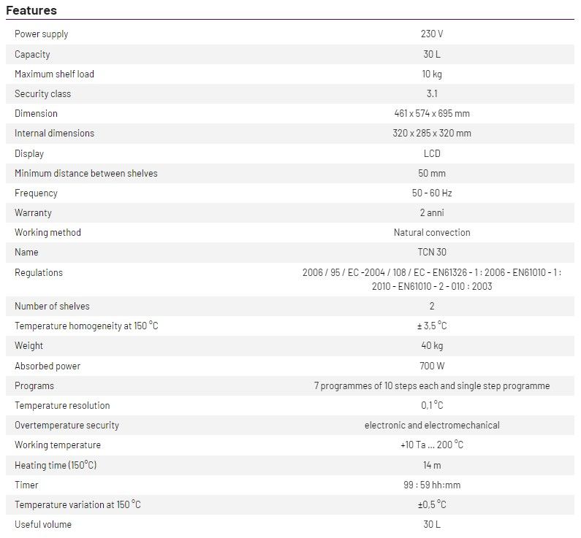
Task: Click the Security class label
Action: pyautogui.click(x=43, y=93)
